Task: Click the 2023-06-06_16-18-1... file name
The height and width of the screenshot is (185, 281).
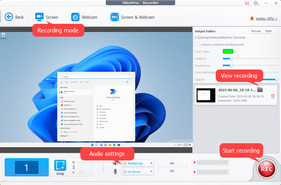Action: click(x=237, y=90)
